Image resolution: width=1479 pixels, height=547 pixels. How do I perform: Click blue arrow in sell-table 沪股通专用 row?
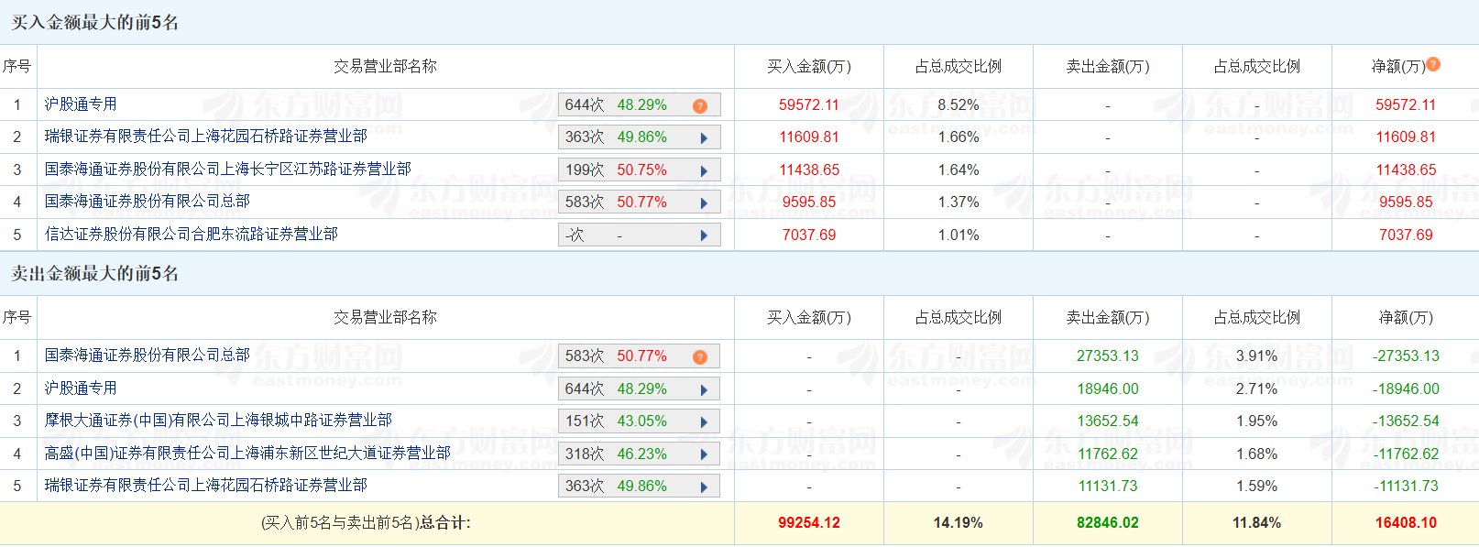[704, 389]
